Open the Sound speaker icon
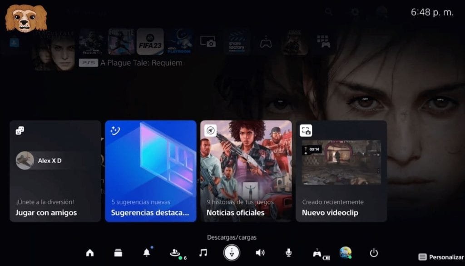 (260, 253)
